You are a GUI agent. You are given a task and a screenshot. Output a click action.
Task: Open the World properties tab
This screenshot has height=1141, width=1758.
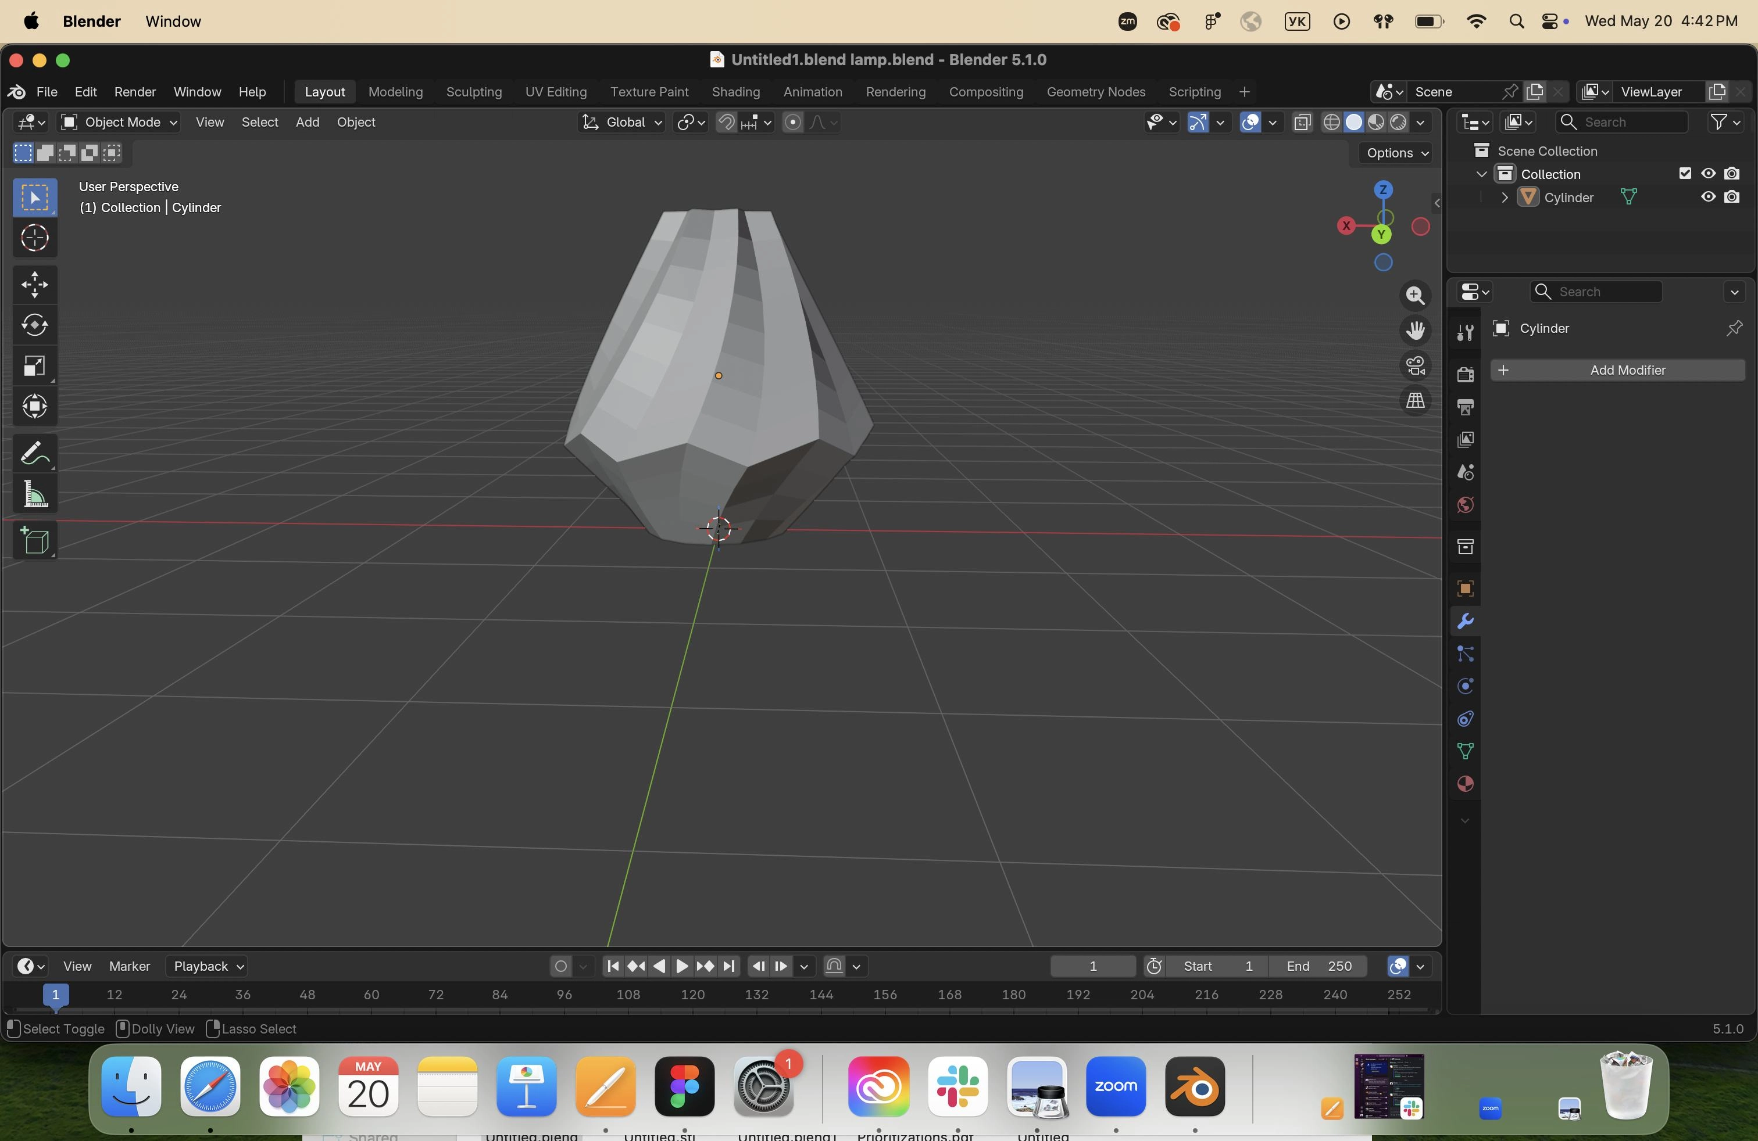(1466, 505)
